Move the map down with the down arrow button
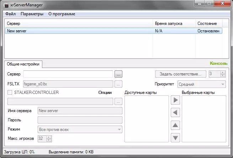The width and height of the screenshot is (233, 158). [x=175, y=138]
